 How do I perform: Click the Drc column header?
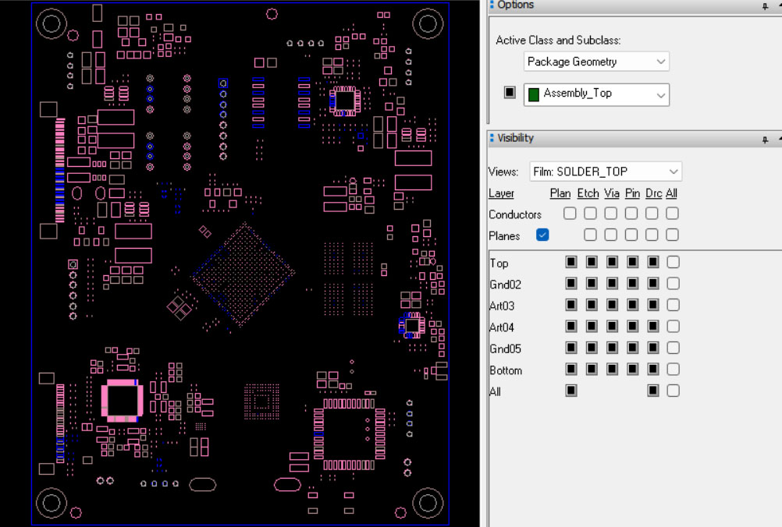(x=653, y=193)
